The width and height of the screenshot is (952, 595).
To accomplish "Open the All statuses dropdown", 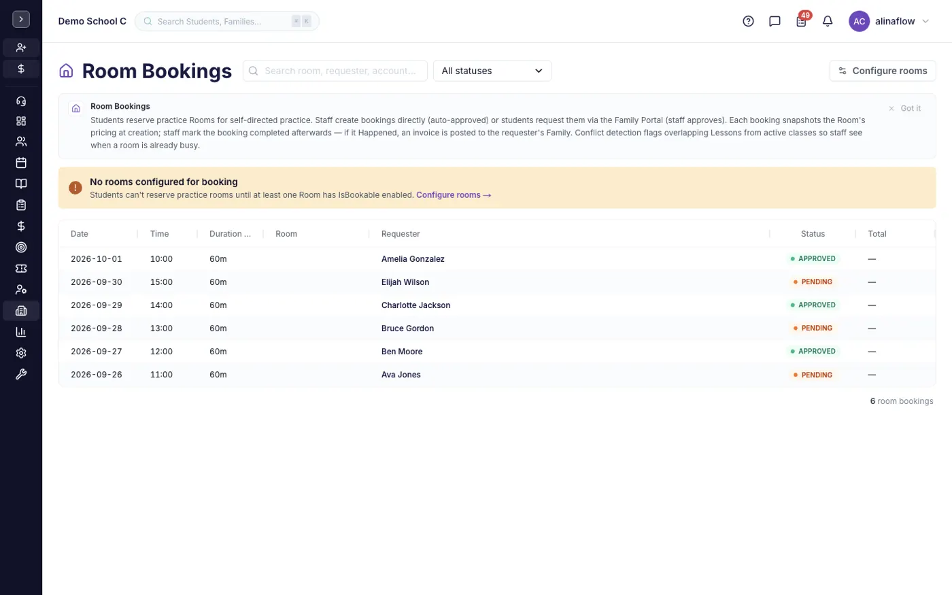I will coord(492,71).
